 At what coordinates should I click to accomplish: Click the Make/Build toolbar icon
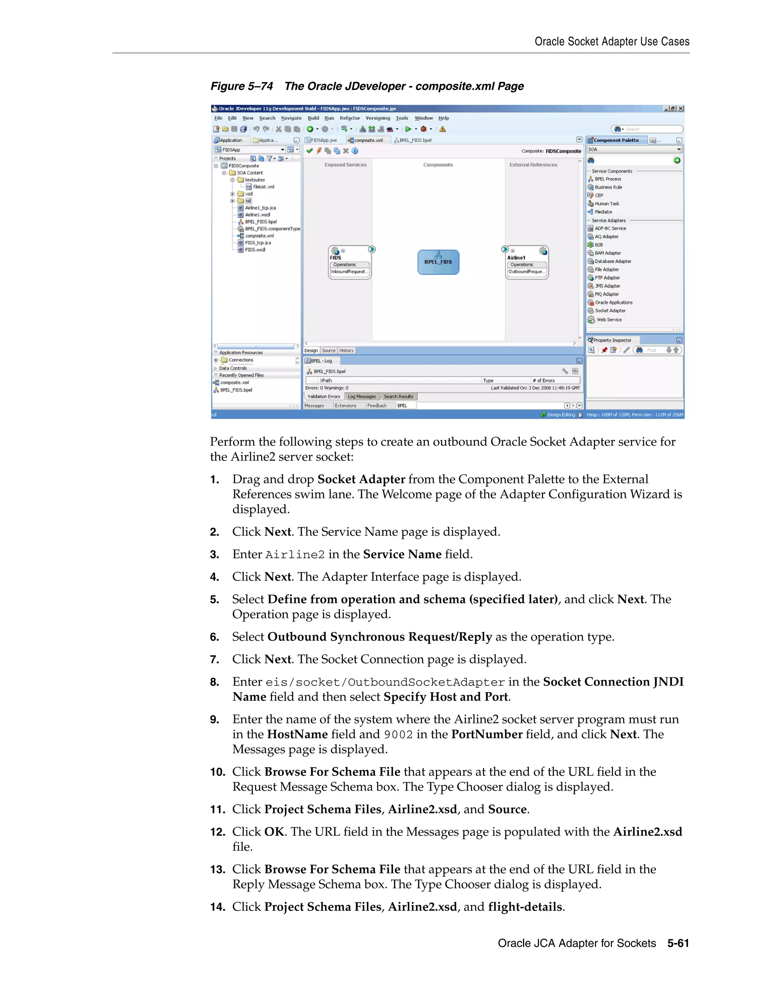363,129
